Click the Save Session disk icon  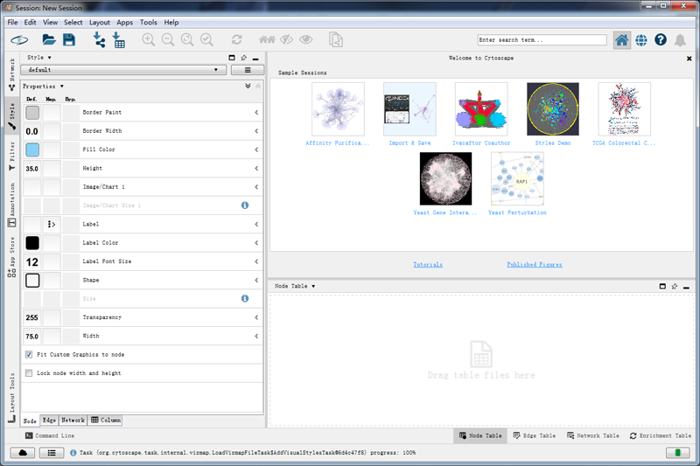69,39
